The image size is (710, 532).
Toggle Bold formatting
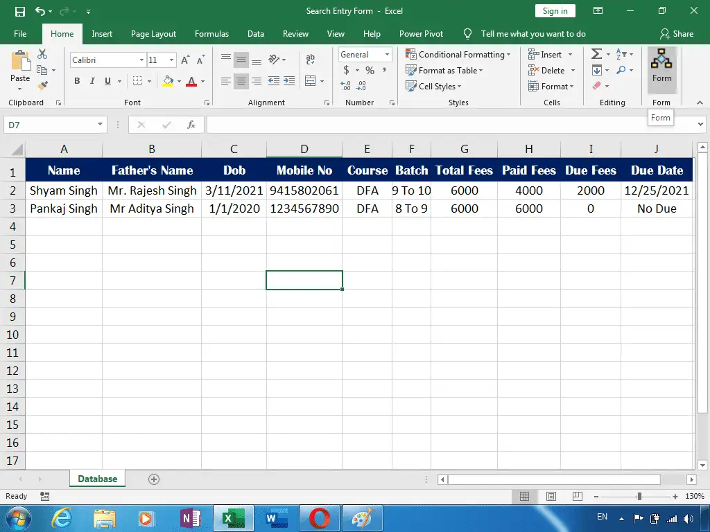pos(77,81)
